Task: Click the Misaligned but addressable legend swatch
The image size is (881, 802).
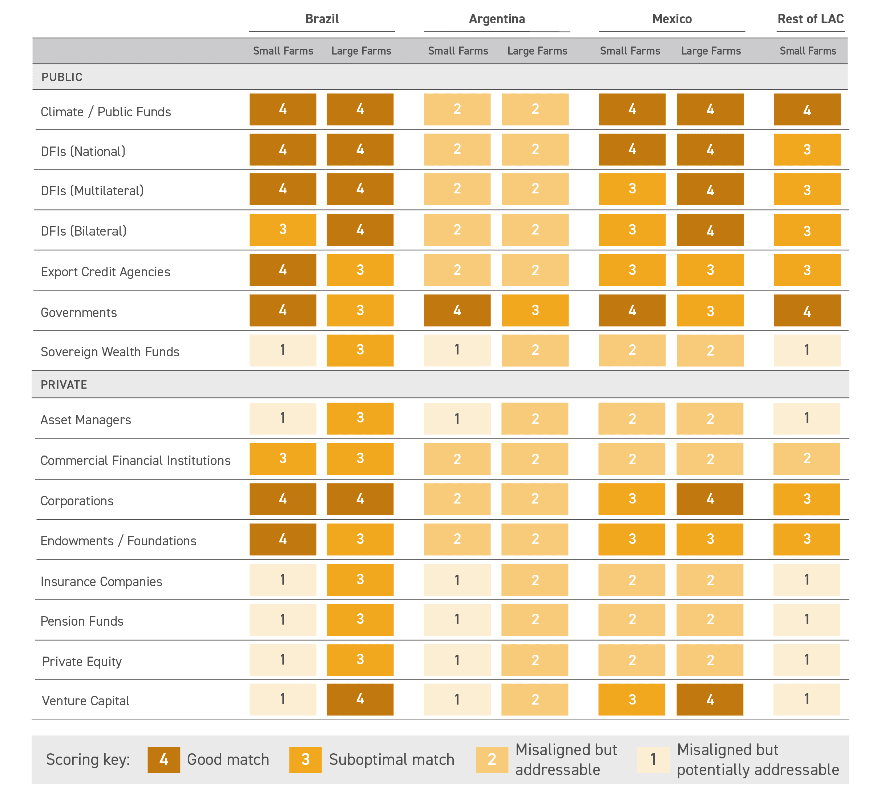Action: [x=492, y=759]
